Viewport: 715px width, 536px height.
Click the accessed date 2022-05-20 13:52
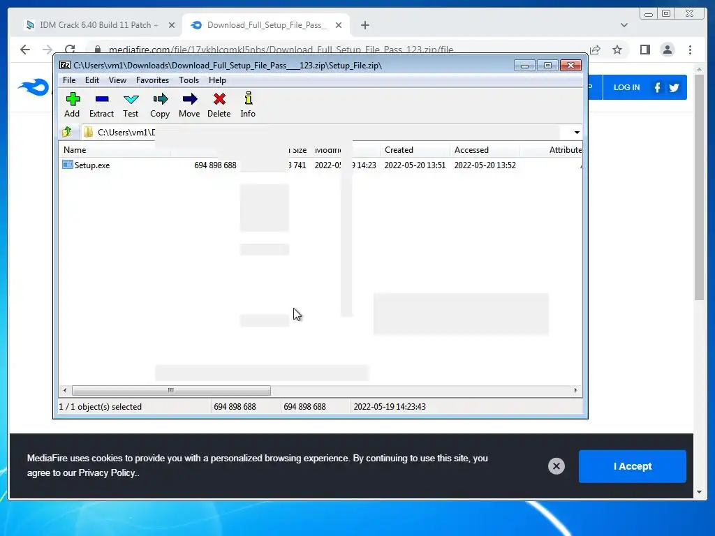[485, 165]
